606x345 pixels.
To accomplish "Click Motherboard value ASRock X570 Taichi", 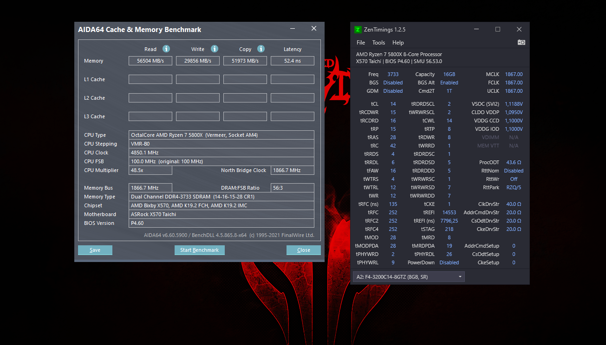I will coord(222,214).
